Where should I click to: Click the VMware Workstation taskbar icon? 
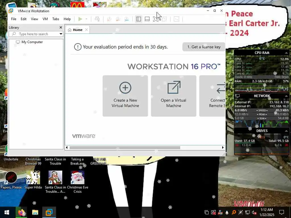click(49, 212)
